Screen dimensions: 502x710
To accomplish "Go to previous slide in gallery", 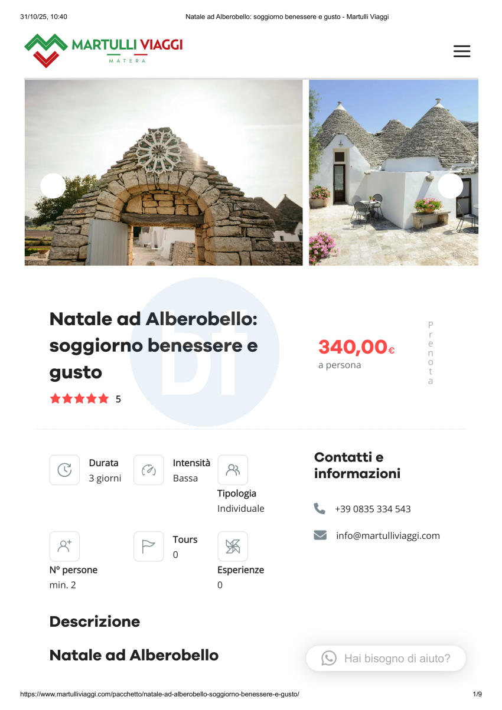I will tap(53, 186).
